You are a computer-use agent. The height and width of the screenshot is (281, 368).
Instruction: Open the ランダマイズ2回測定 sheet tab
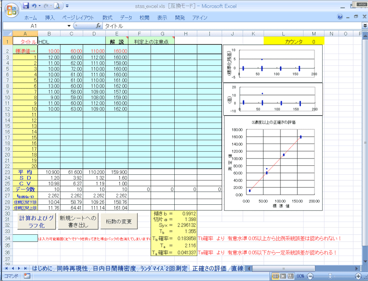(x=164, y=268)
